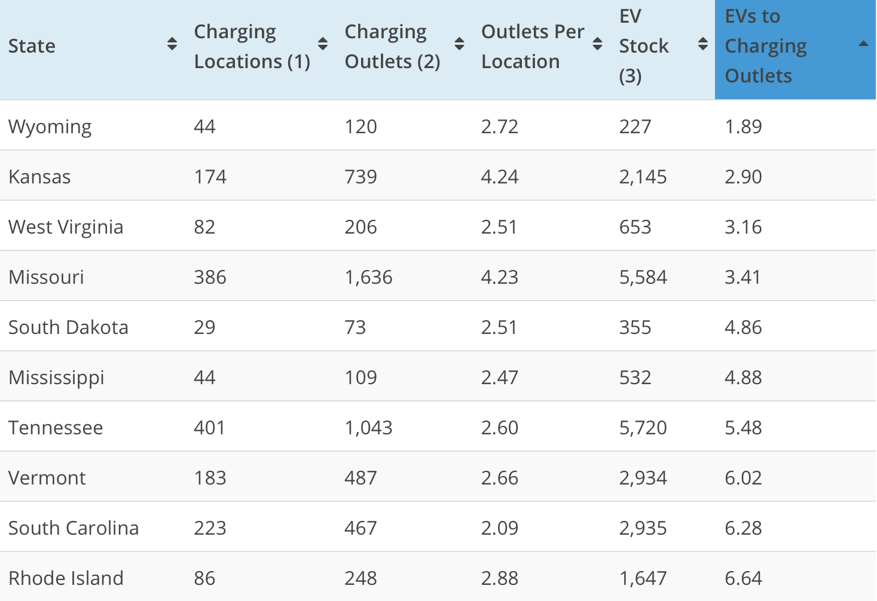Select the highlighted EVs to Charging Outlets header
Screen dimensions: 877x601
tap(795, 49)
